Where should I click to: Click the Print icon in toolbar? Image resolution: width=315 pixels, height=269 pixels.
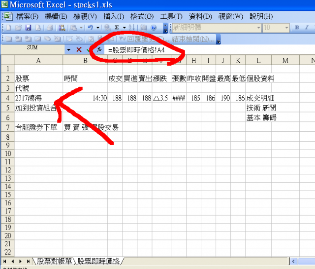50,28
